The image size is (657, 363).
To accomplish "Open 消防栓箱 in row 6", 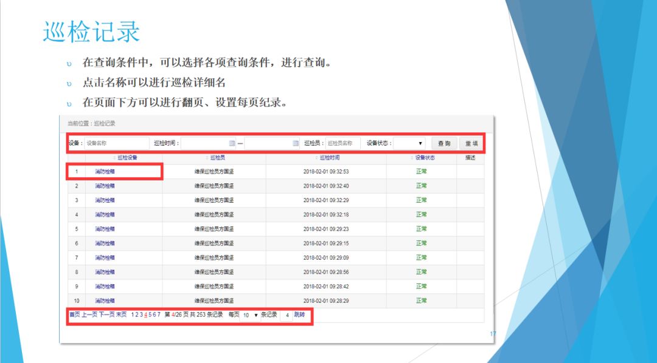I will (x=105, y=243).
